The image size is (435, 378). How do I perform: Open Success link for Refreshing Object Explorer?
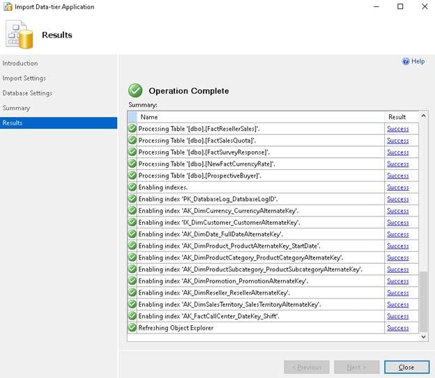pos(397,328)
